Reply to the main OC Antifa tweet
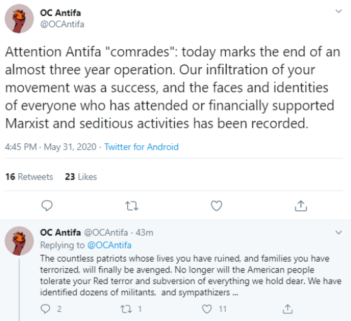The height and width of the screenshot is (321, 351). point(47,205)
